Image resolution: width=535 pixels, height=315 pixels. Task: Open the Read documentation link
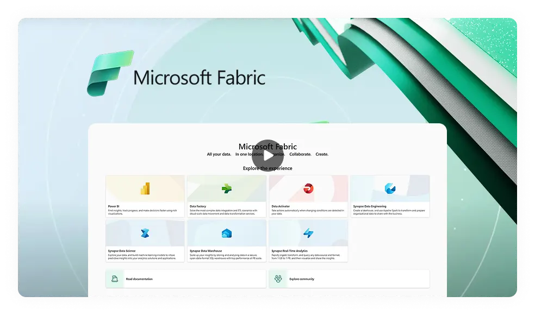click(139, 279)
